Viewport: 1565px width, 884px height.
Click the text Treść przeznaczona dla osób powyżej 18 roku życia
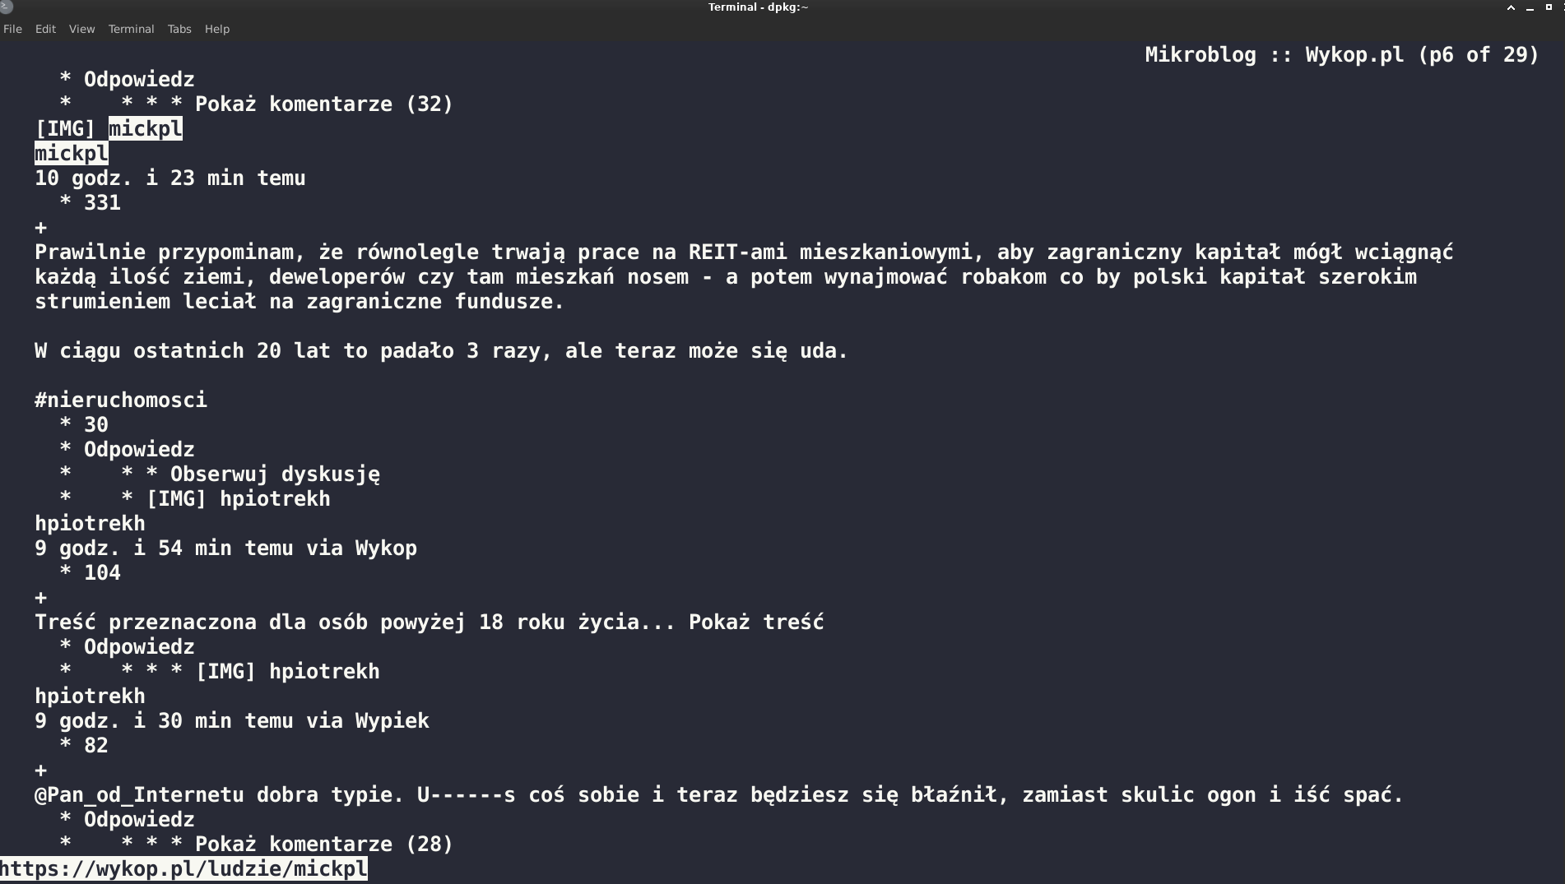[337, 623]
